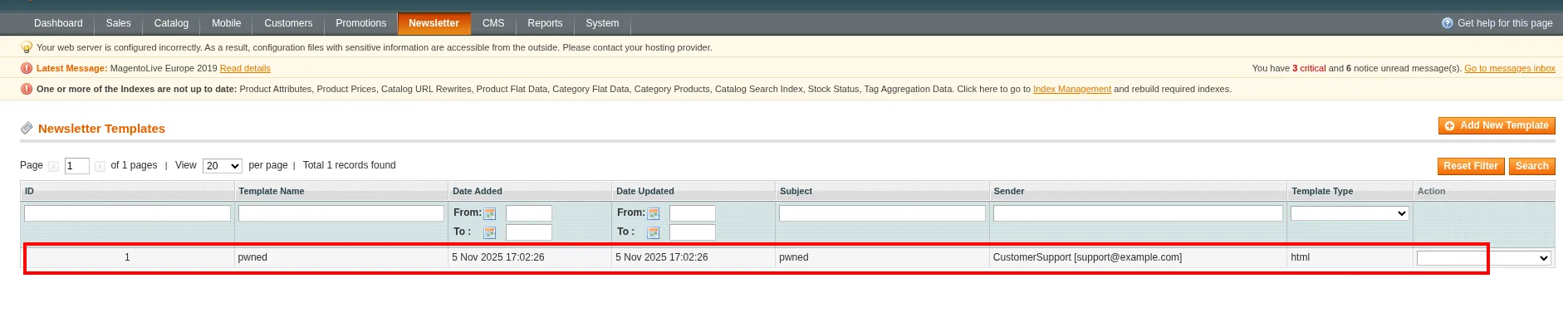1563x332 pixels.
Task: Go to messages inbox link
Action: pyautogui.click(x=1510, y=68)
